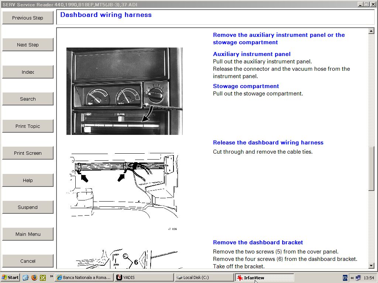Go to the Next Step
This screenshot has width=378, height=283.
(x=28, y=45)
